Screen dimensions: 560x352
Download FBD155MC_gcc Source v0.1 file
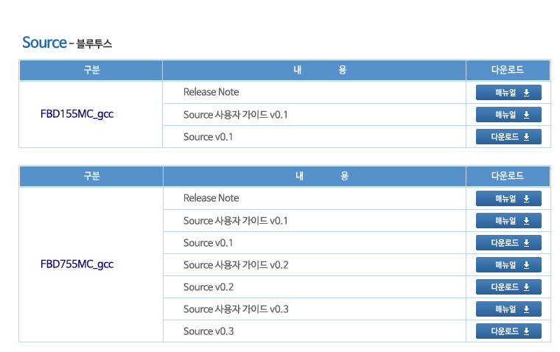(508, 137)
